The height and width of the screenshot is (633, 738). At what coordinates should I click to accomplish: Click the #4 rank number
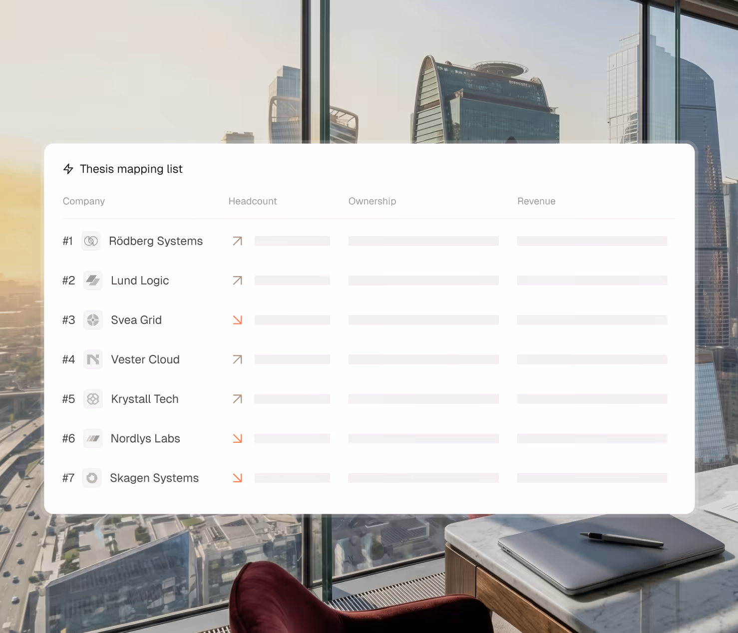(x=68, y=359)
